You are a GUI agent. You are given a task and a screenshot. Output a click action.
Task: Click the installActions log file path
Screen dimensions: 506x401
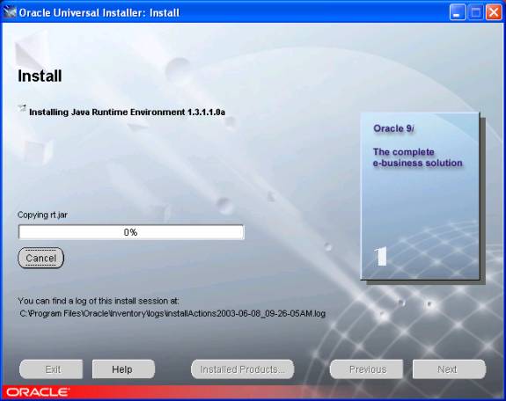tap(172, 313)
